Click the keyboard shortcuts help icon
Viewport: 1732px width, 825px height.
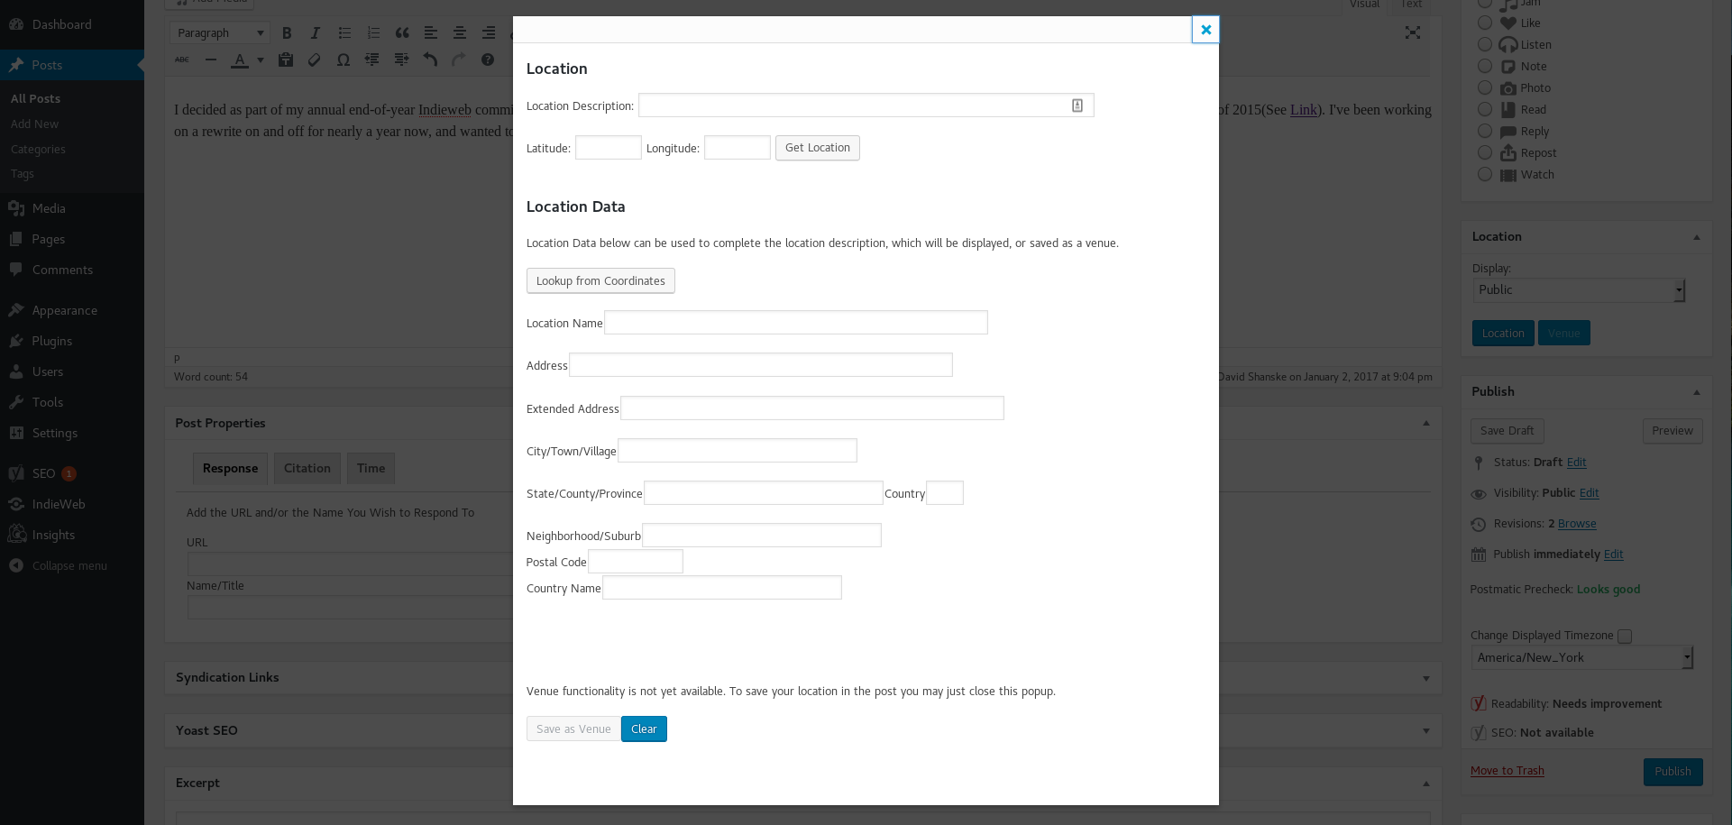pyautogui.click(x=488, y=60)
